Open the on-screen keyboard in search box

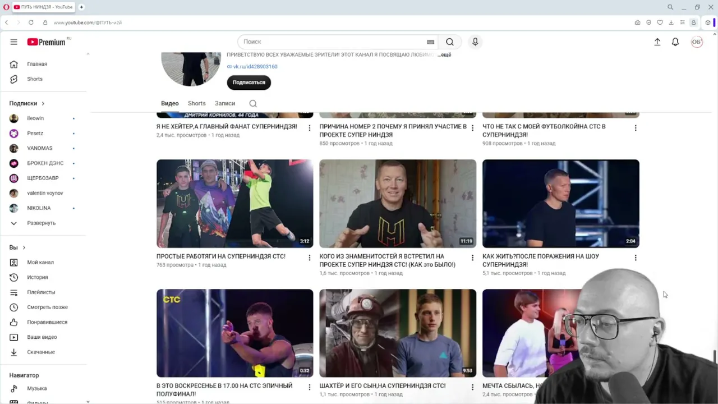coord(430,42)
